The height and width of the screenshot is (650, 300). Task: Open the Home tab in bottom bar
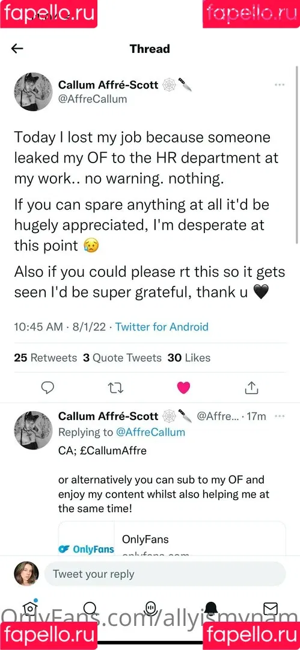point(30,608)
